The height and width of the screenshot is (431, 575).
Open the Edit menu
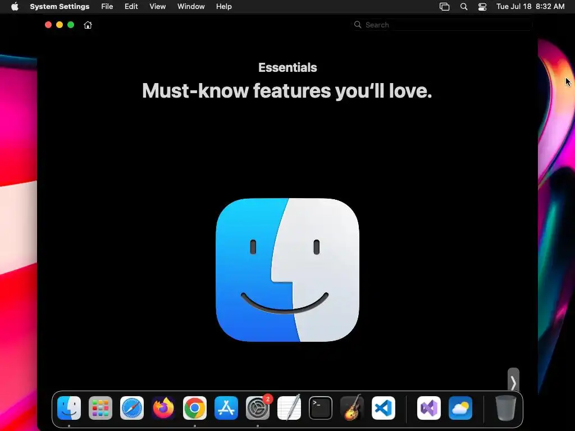coord(131,7)
